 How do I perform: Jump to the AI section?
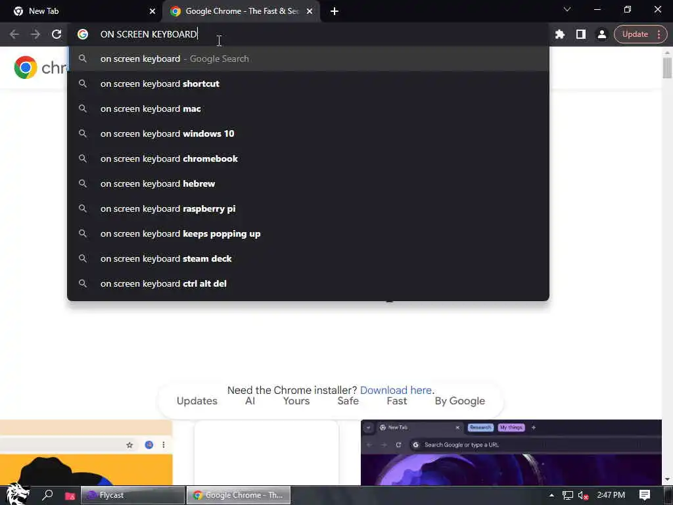coord(250,401)
